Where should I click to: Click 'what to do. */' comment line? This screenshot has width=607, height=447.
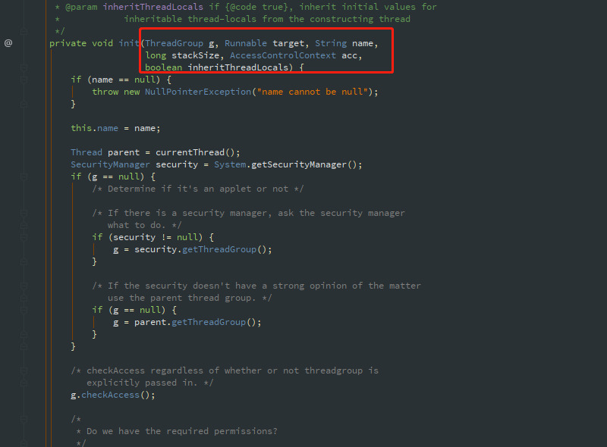(144, 225)
